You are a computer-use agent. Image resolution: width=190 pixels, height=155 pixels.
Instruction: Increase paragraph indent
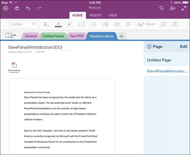pyautogui.click(x=117, y=24)
